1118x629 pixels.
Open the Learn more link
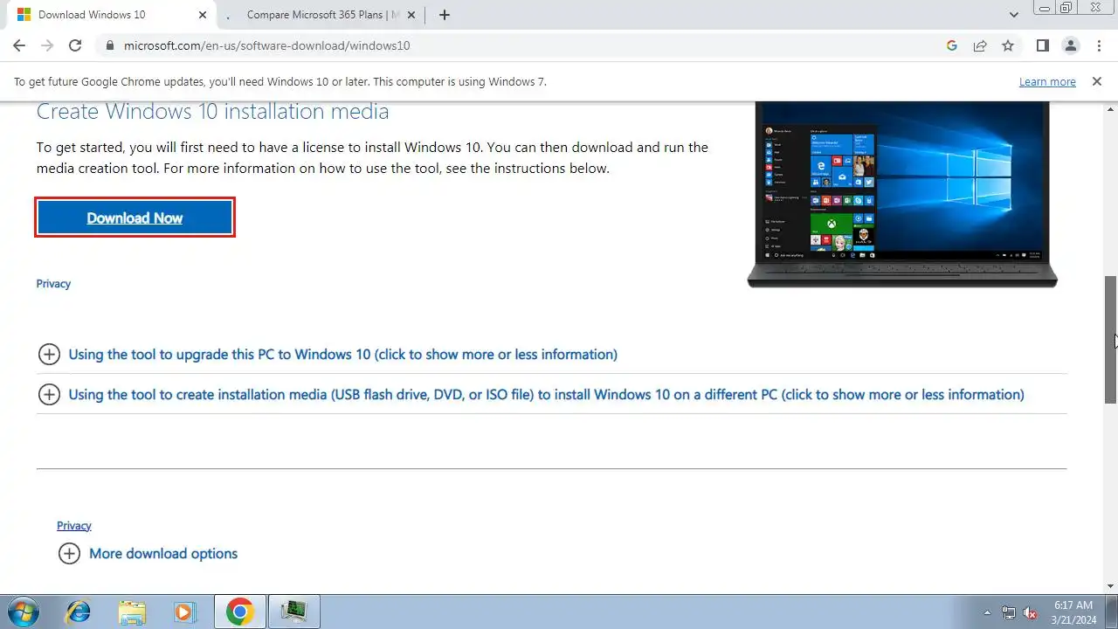tap(1047, 81)
